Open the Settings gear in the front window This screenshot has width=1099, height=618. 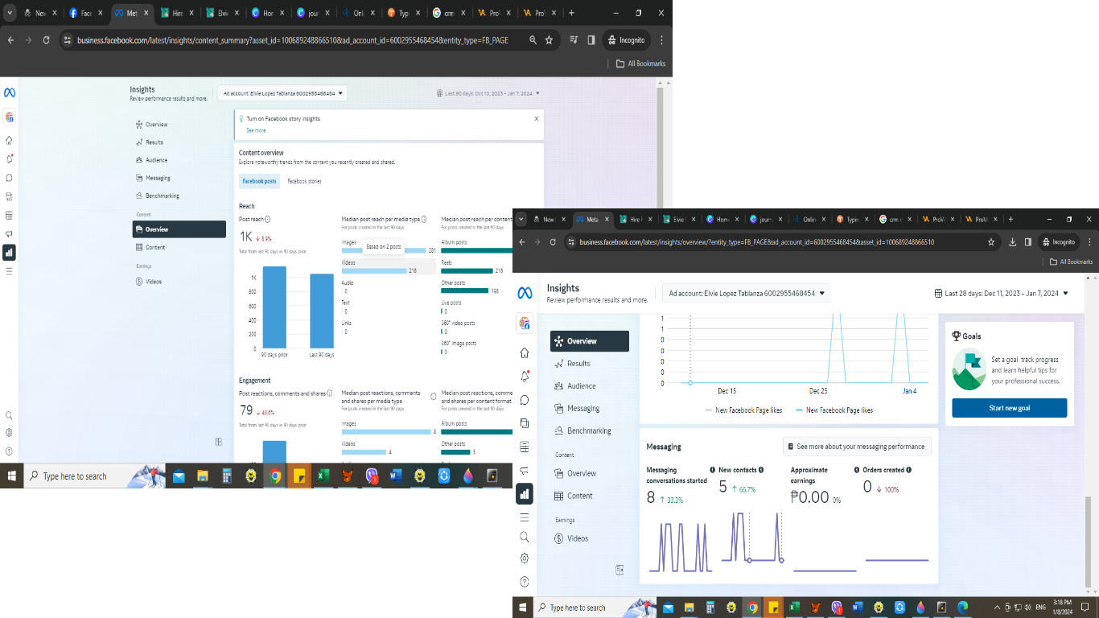pyautogui.click(x=525, y=558)
